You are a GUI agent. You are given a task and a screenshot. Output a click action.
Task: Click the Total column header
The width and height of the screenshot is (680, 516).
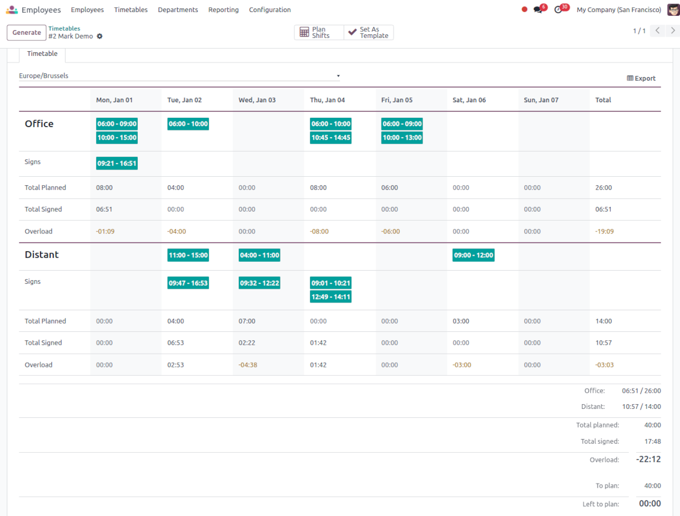point(603,100)
